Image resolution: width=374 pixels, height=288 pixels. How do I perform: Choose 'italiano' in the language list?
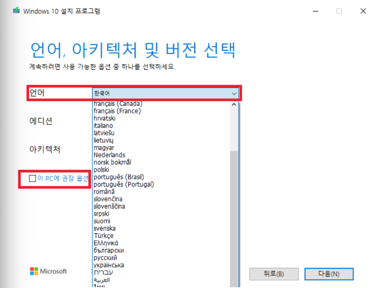[161, 126]
